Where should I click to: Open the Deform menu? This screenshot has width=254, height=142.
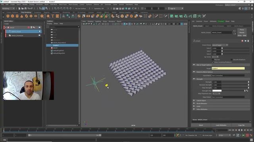(x=96, y=4)
